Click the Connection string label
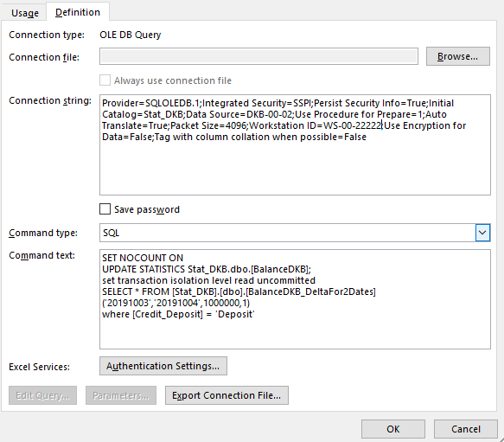 tap(50, 100)
